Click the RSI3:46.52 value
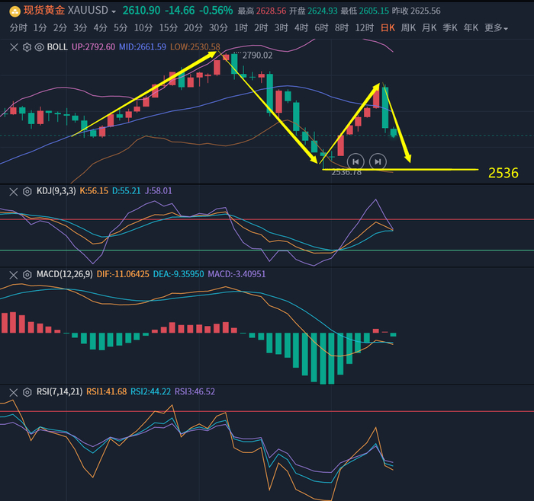The image size is (534, 501). (x=195, y=391)
